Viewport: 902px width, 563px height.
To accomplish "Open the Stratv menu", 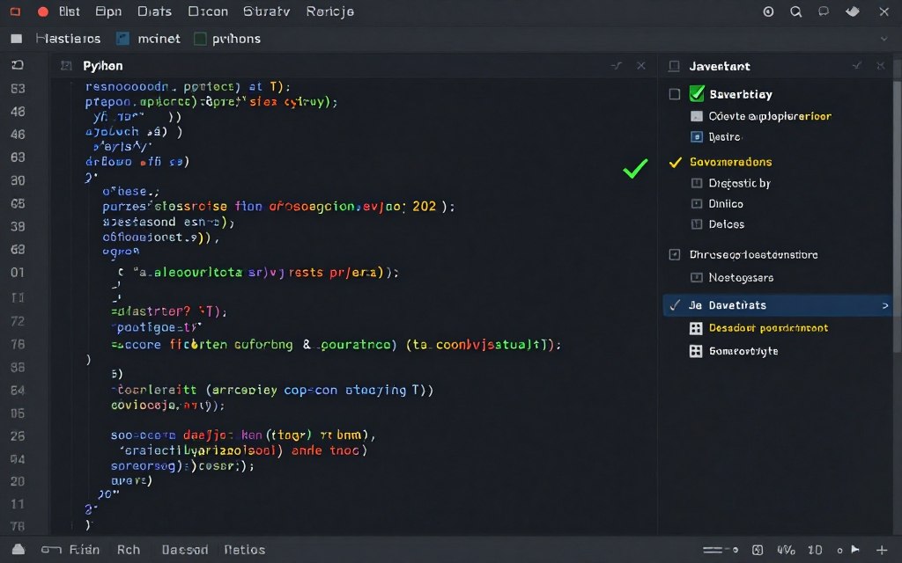I will (266, 11).
